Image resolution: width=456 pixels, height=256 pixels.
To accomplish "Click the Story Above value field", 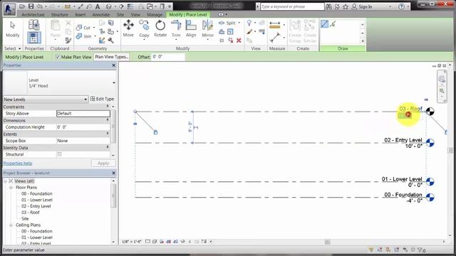I will pyautogui.click(x=83, y=114).
